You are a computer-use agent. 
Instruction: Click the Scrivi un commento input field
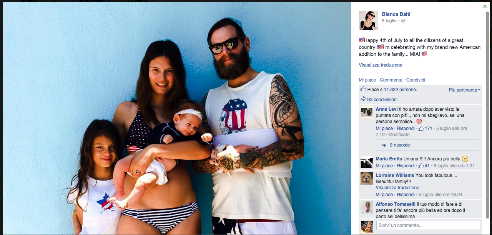pos(428,225)
